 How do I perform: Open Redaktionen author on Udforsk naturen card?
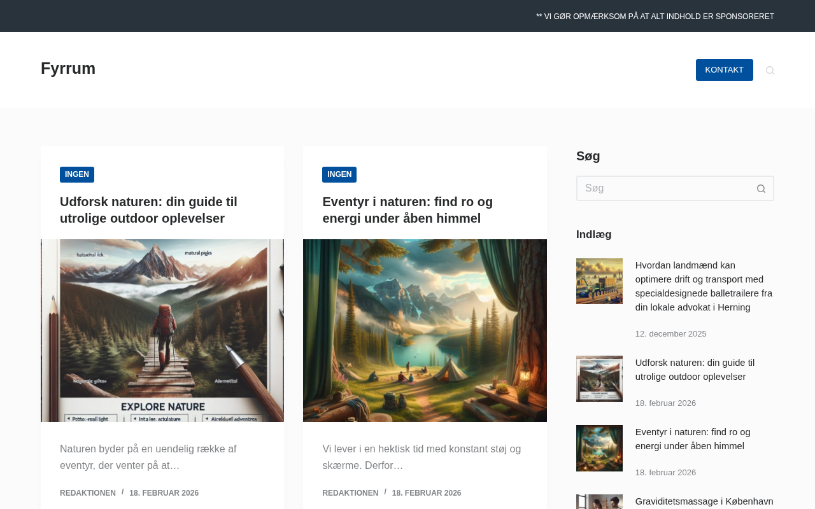(x=88, y=493)
